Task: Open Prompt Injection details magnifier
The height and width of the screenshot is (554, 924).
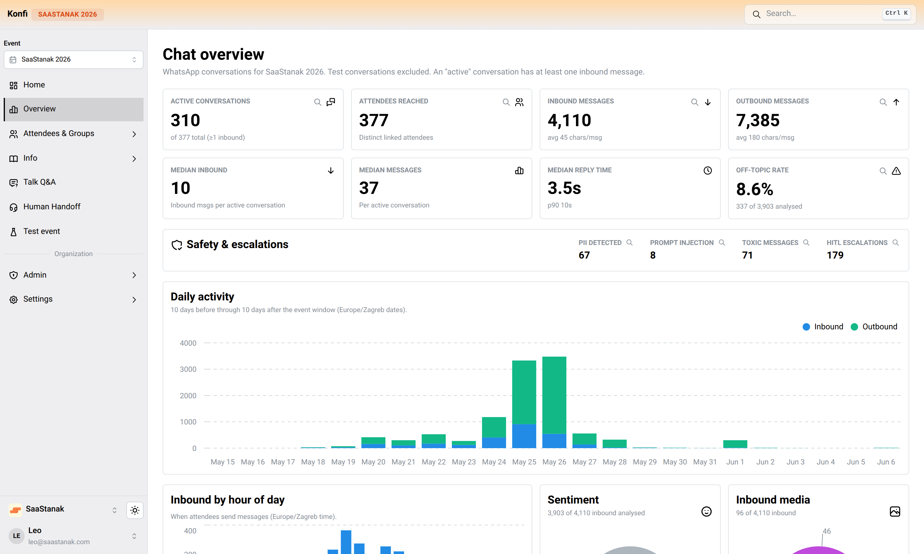Action: (x=722, y=243)
